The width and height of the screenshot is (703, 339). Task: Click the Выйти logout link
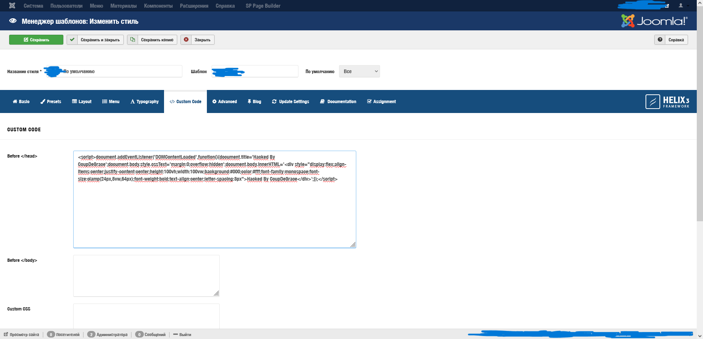[182, 335]
